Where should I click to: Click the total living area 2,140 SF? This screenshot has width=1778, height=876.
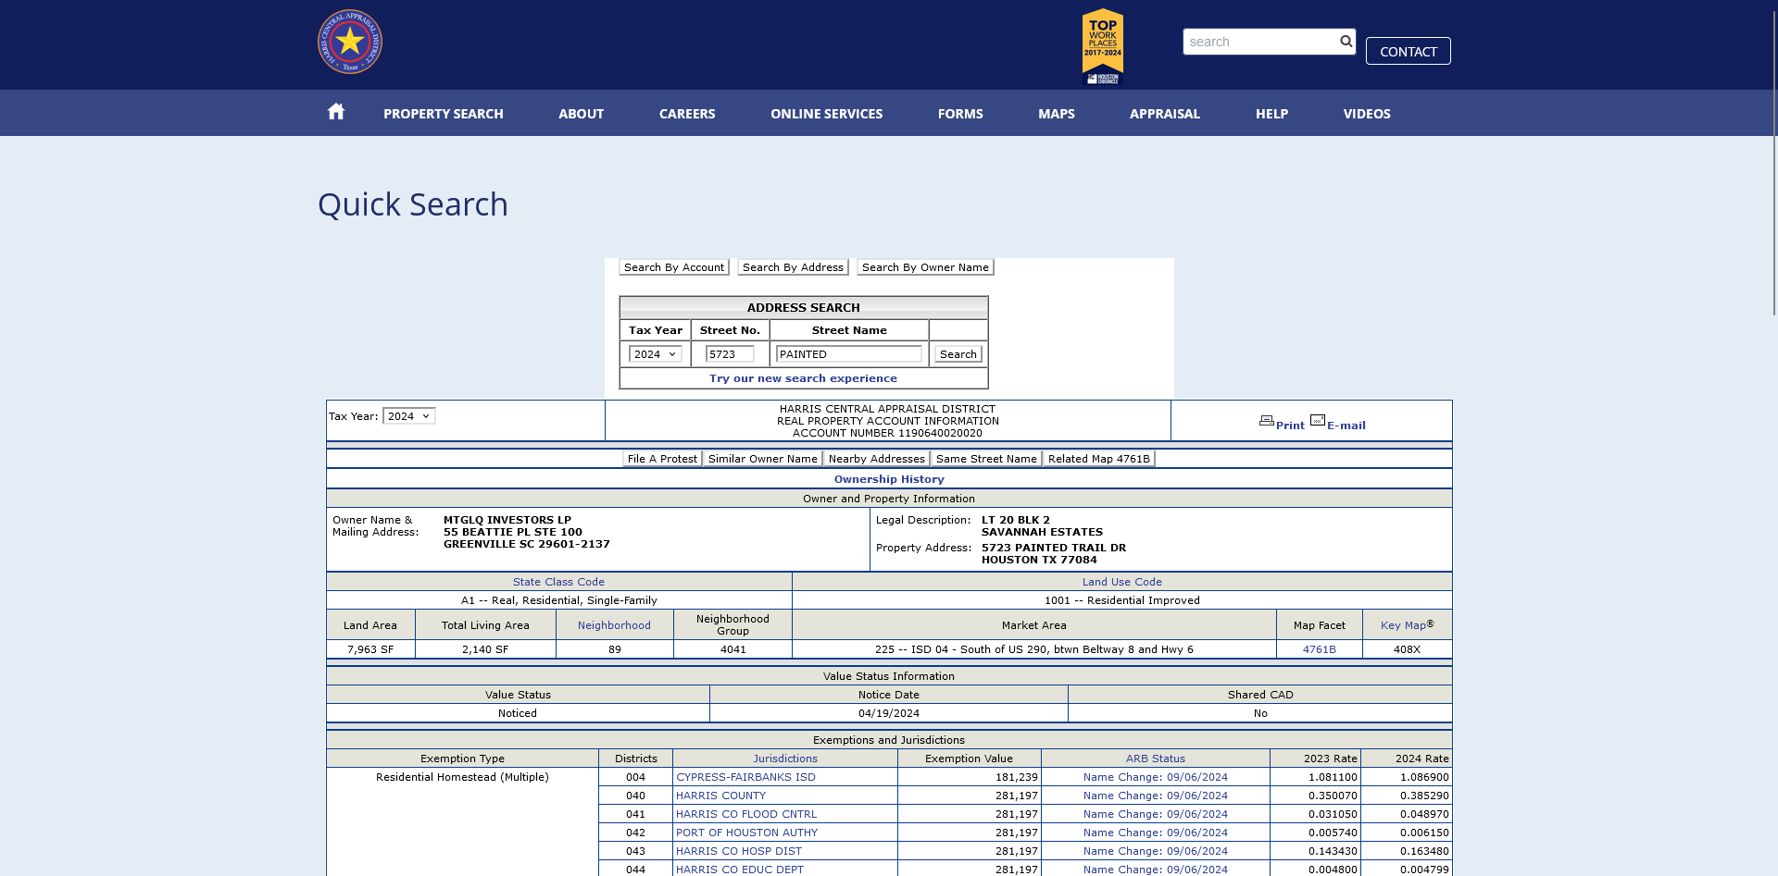coord(485,649)
